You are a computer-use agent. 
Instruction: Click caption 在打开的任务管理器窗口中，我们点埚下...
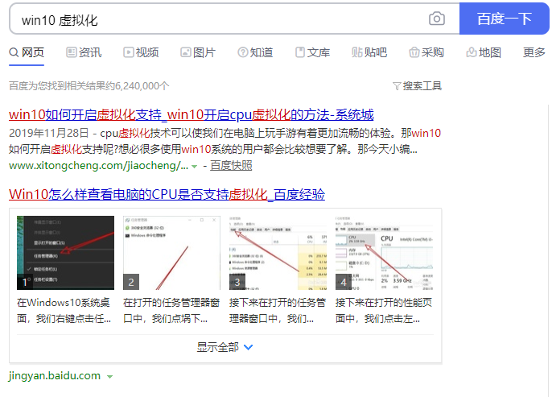[x=171, y=310]
